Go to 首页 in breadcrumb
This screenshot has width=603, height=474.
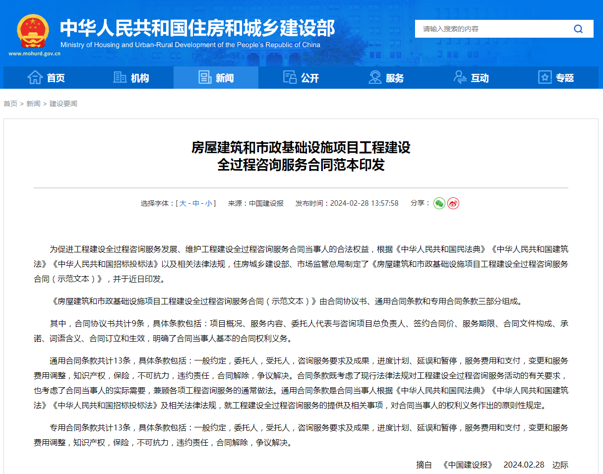(10, 104)
